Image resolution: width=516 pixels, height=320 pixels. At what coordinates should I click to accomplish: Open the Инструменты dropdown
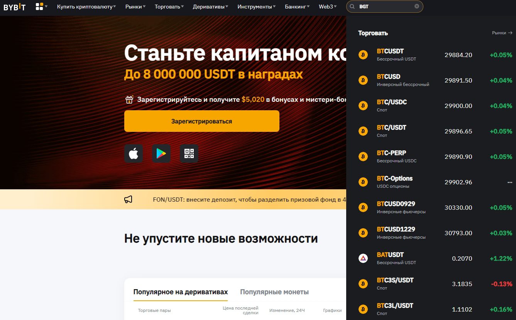(257, 7)
